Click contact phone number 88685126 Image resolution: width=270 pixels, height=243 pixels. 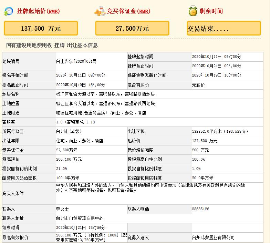coord(200,209)
